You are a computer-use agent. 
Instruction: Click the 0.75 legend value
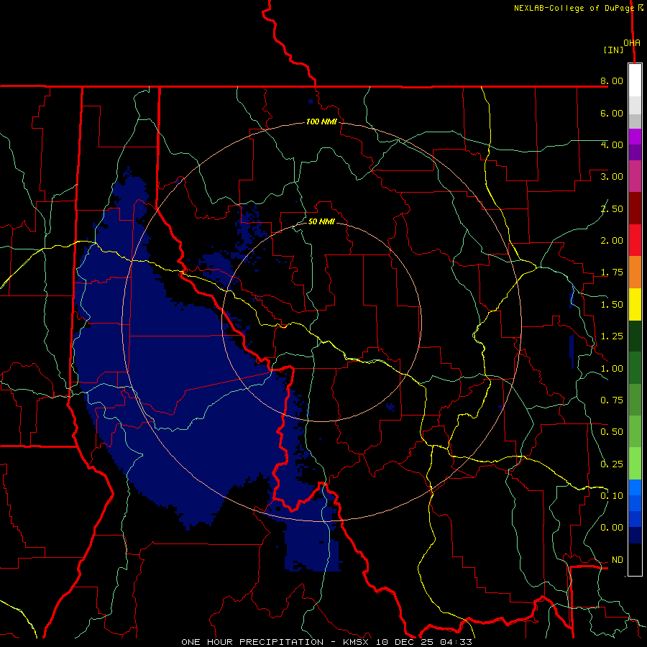(x=612, y=400)
